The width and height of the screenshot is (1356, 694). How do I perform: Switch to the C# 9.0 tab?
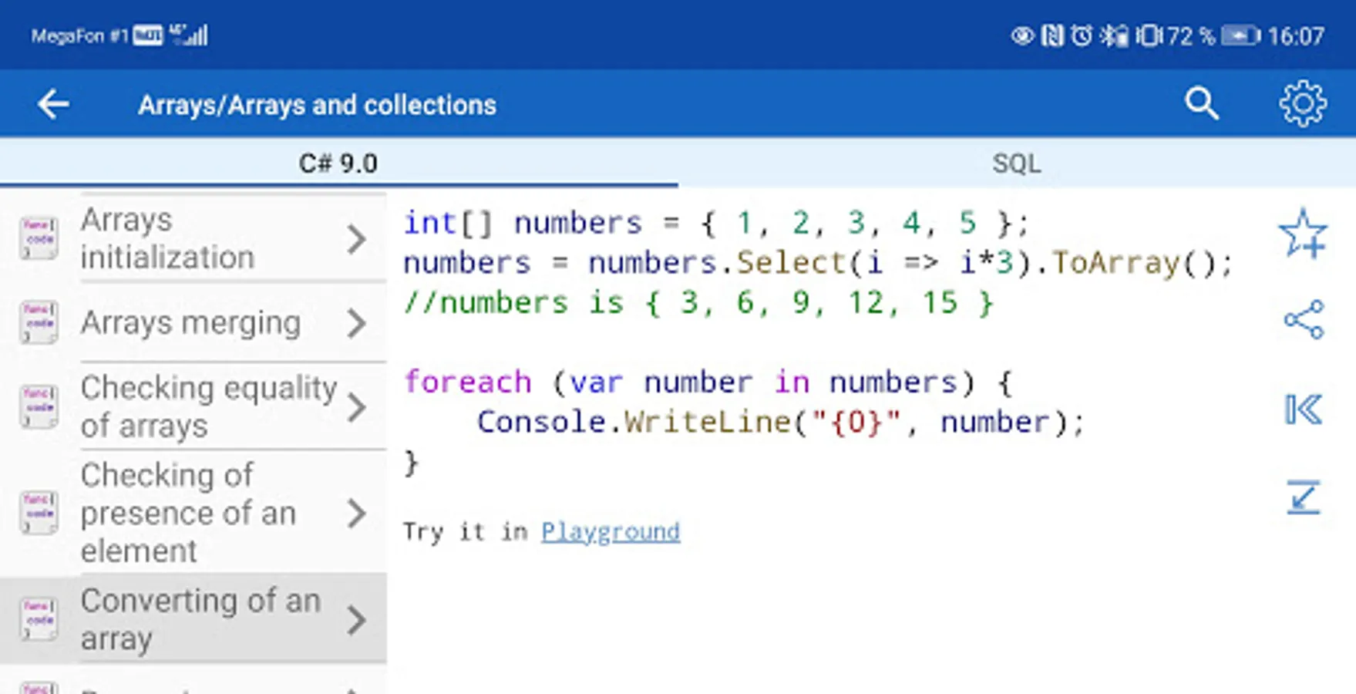[339, 163]
